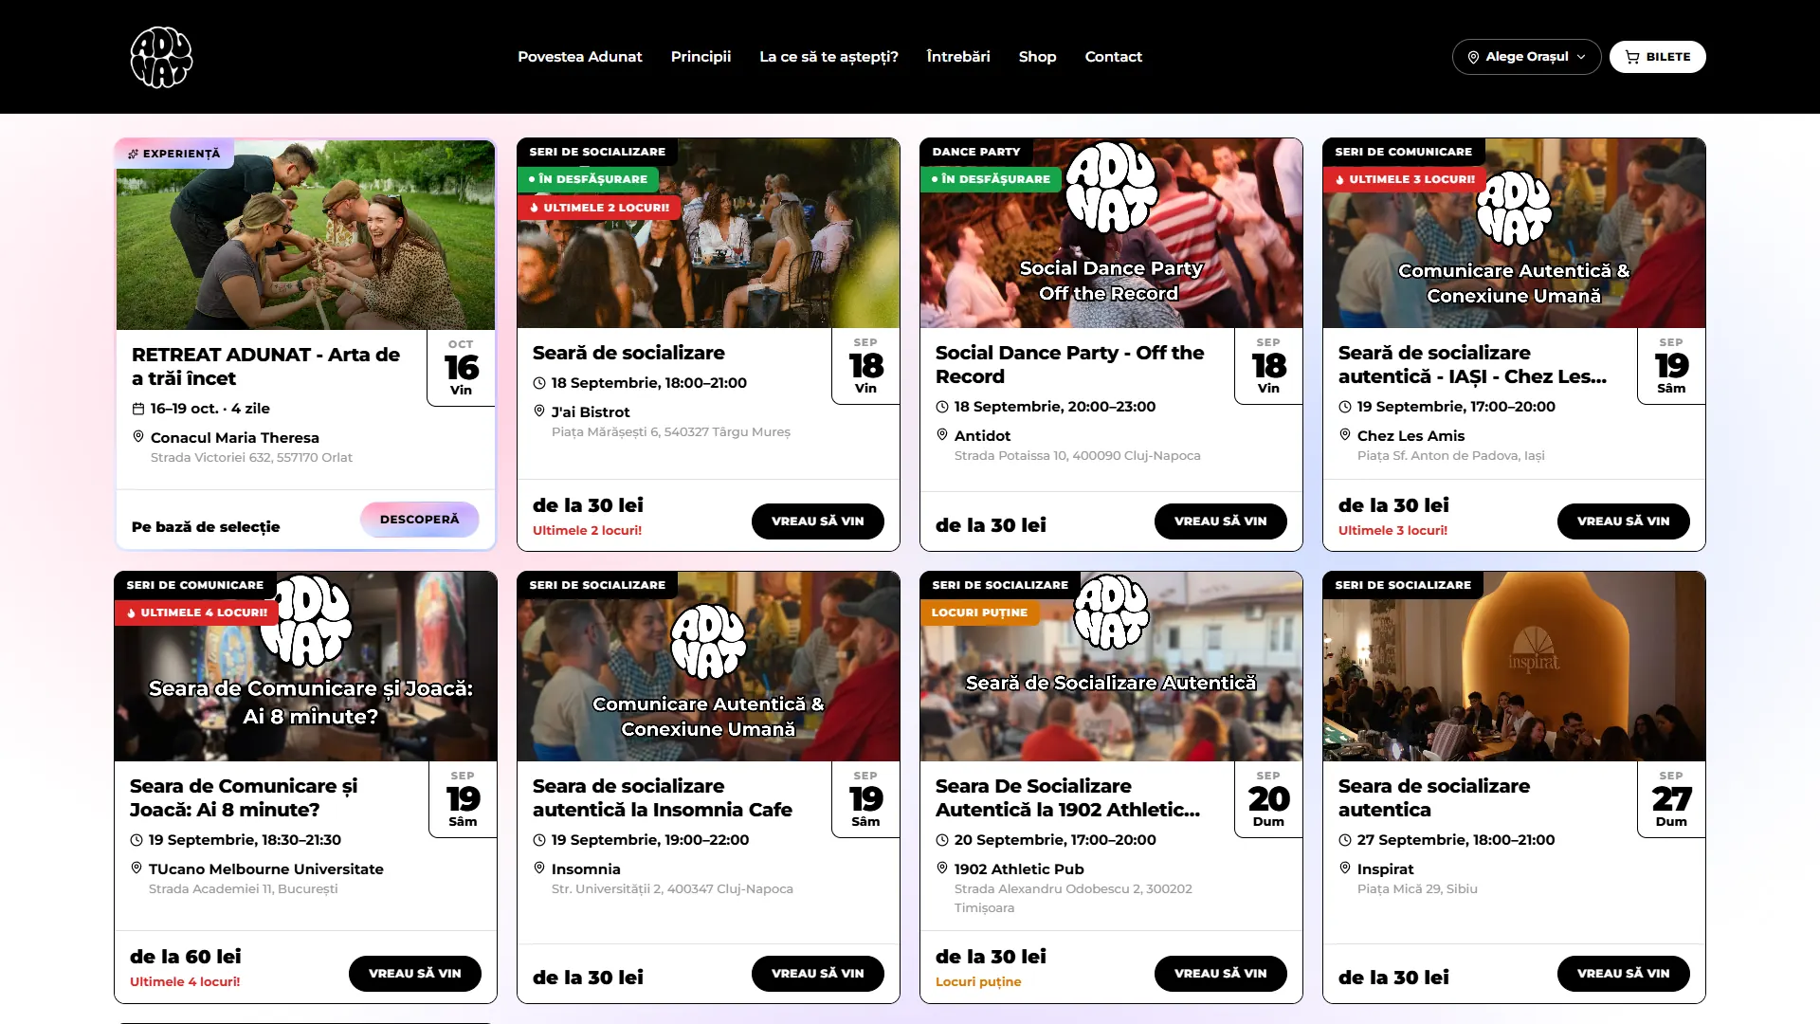The width and height of the screenshot is (1820, 1024).
Task: Click address Strada Potaissa 10, 400090 Cluj-Napoca
Action: 1077,456
